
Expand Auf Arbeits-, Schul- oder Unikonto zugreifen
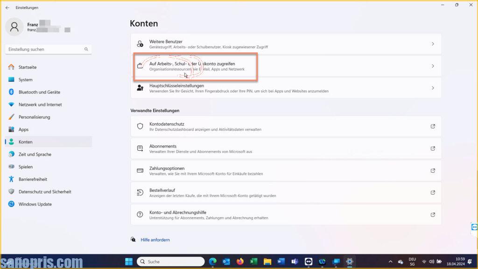pyautogui.click(x=433, y=66)
